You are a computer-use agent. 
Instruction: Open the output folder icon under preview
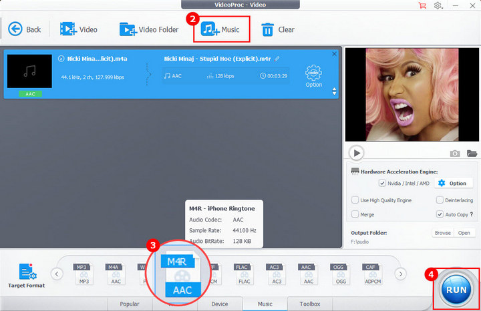click(472, 153)
